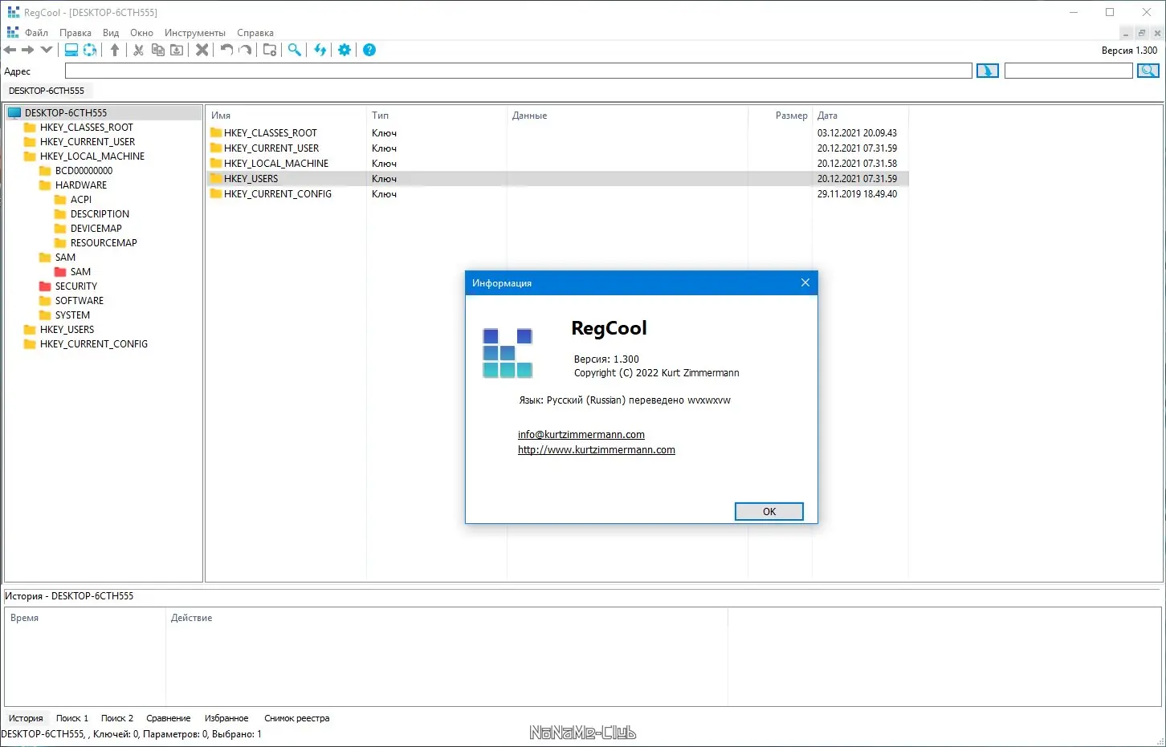Select the RESOURCEMAP key in the tree
The width and height of the screenshot is (1166, 747).
[104, 243]
